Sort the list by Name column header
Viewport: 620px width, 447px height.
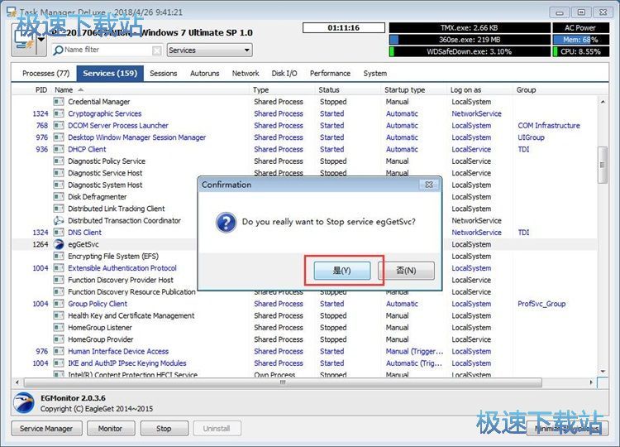pos(64,89)
